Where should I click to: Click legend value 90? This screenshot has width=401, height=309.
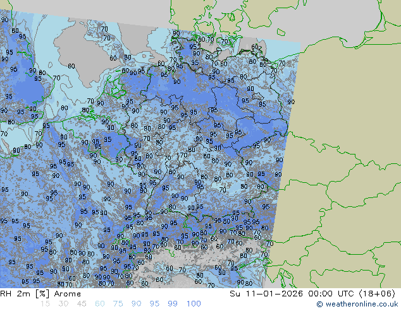coord(136,304)
